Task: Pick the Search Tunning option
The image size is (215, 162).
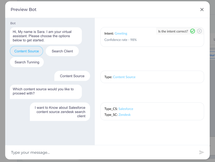Action: (27, 62)
